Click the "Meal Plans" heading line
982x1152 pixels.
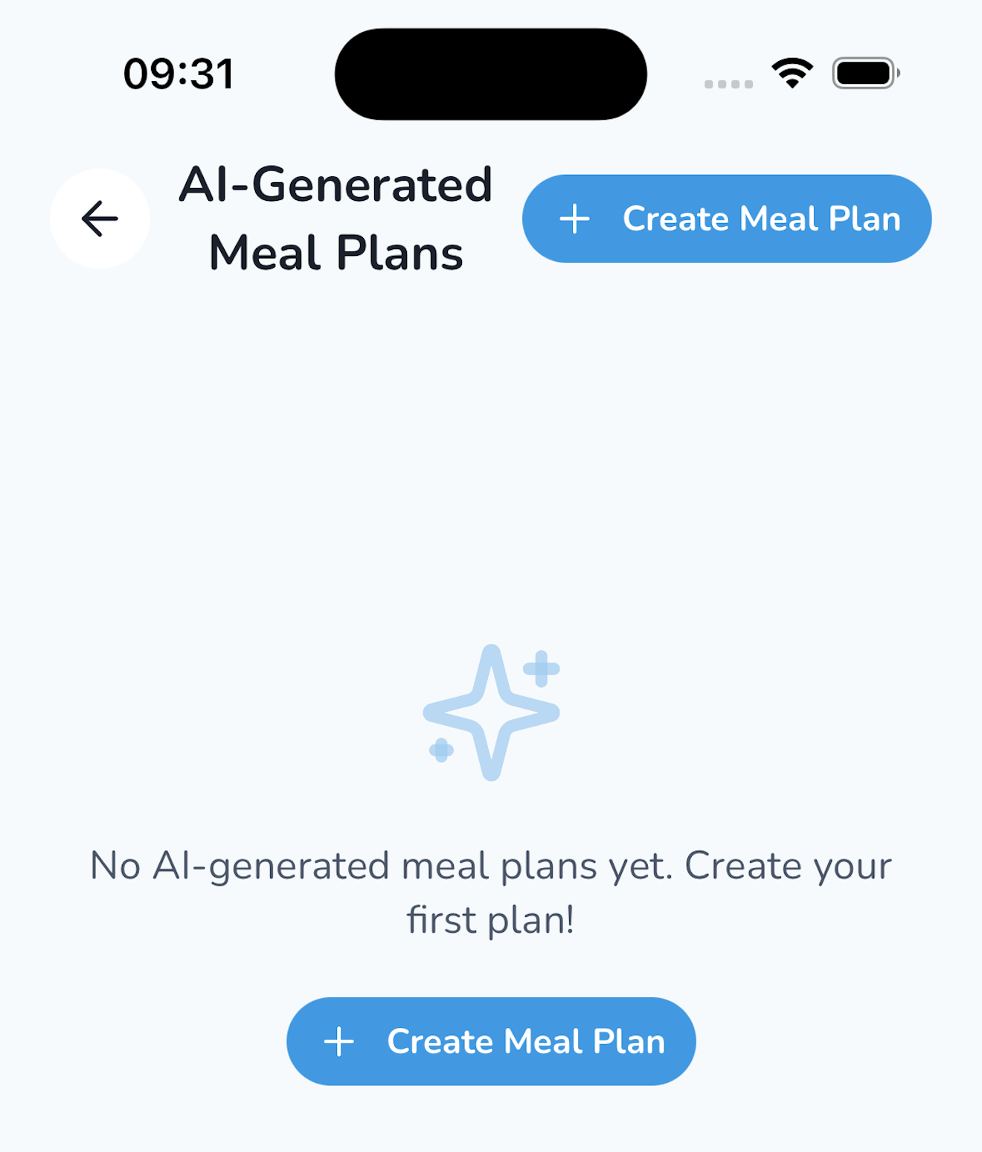coord(336,253)
